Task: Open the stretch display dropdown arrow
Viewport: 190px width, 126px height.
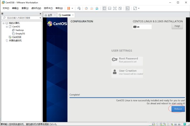Action: coord(139,8)
